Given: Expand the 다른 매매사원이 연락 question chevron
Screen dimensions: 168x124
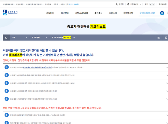Looking at the screenshot, I should point(167,123).
